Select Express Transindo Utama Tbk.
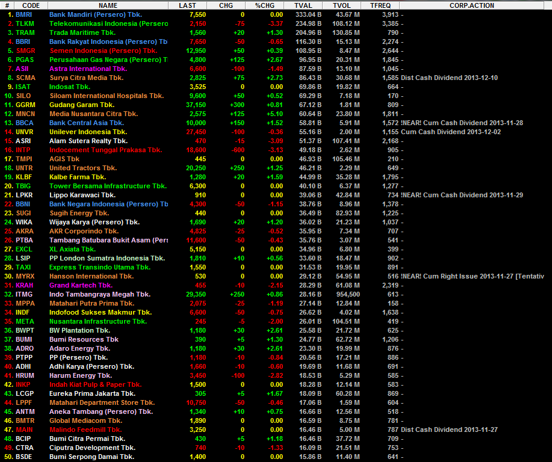 pyautogui.click(x=100, y=267)
